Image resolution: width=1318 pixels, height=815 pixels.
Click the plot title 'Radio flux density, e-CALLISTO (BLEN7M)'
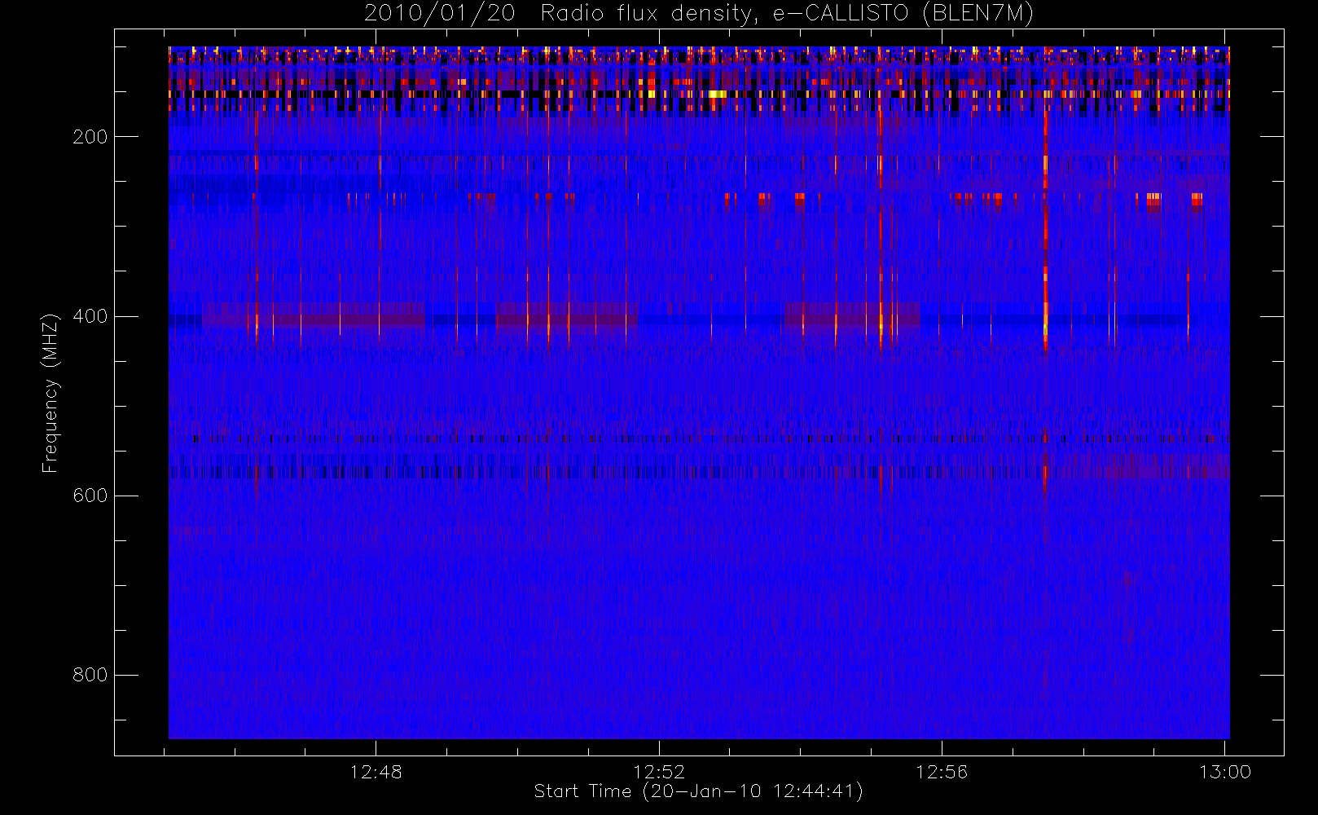[787, 14]
